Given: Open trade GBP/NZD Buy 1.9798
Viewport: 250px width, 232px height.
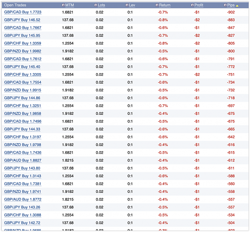Looking at the screenshot, I should tap(23, 145).
